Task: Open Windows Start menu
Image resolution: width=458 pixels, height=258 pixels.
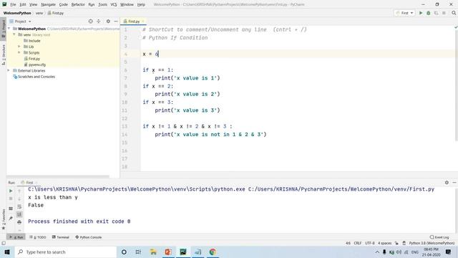Action: point(7,252)
